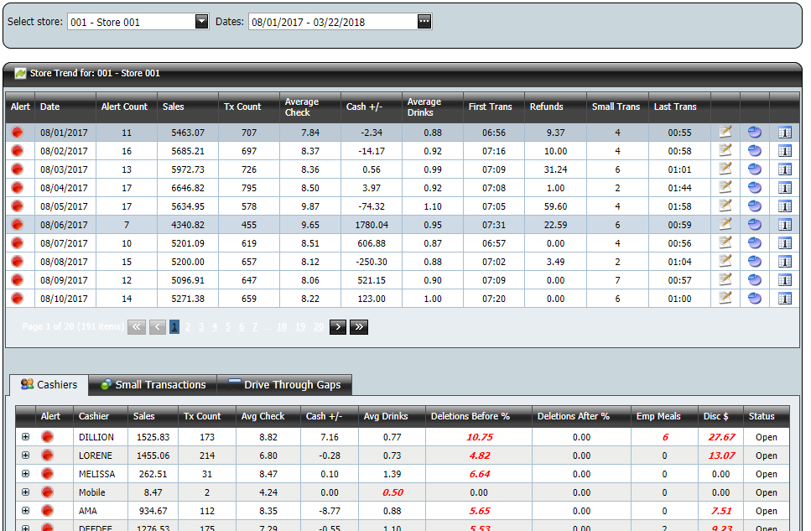Viewport: 811px width, 531px height.
Task: Switch to the Drive Through Gaps tab
Action: pos(284,385)
